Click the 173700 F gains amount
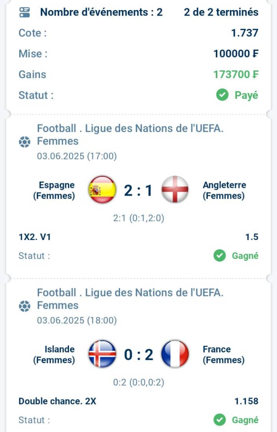The image size is (277, 432). (236, 74)
